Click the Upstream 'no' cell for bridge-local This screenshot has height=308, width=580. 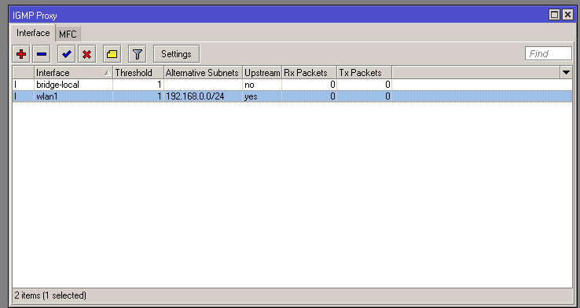tap(262, 85)
